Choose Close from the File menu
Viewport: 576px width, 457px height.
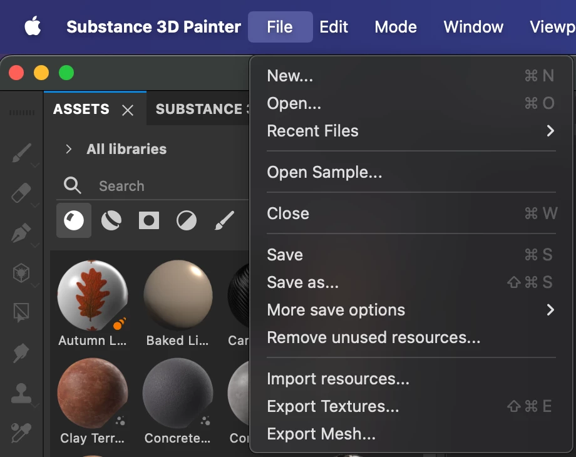[x=411, y=213]
